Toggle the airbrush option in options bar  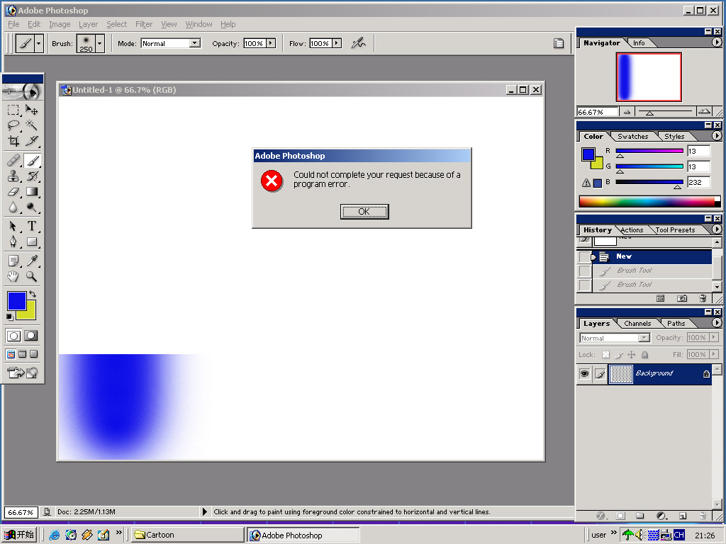[358, 43]
